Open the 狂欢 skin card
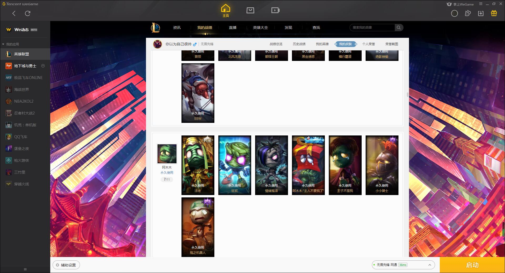This screenshot has width=505, height=273. click(235, 165)
